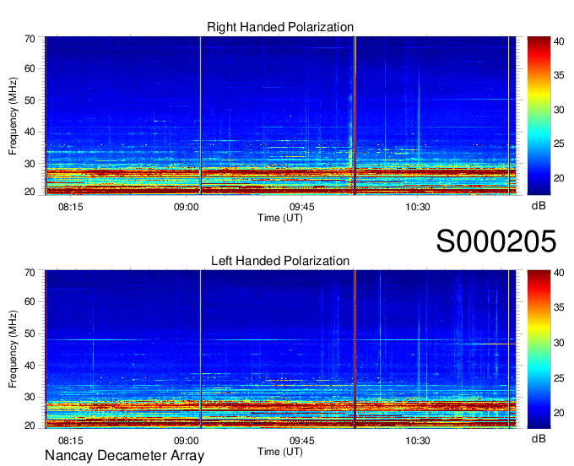The width and height of the screenshot is (574, 466).
Task: Click the 'Left Handed Polarization' plot title
Action: point(280,261)
